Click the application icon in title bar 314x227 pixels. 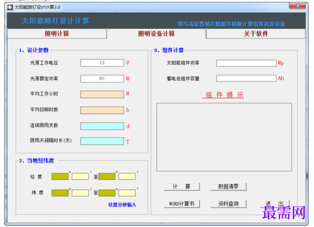(10, 7)
